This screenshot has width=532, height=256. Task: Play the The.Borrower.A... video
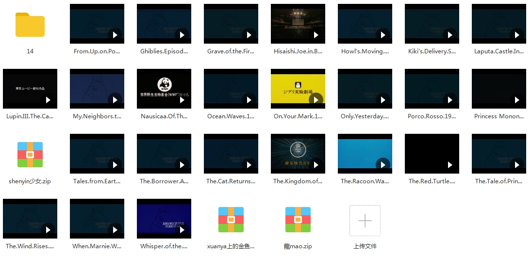tap(164, 154)
